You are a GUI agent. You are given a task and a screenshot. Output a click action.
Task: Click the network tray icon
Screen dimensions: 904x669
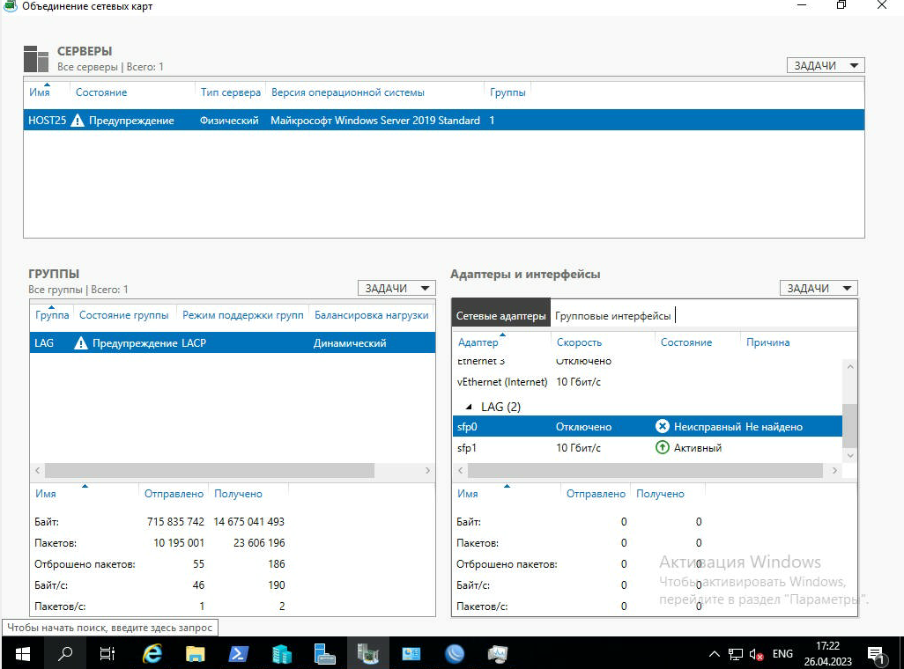pyautogui.click(x=736, y=654)
